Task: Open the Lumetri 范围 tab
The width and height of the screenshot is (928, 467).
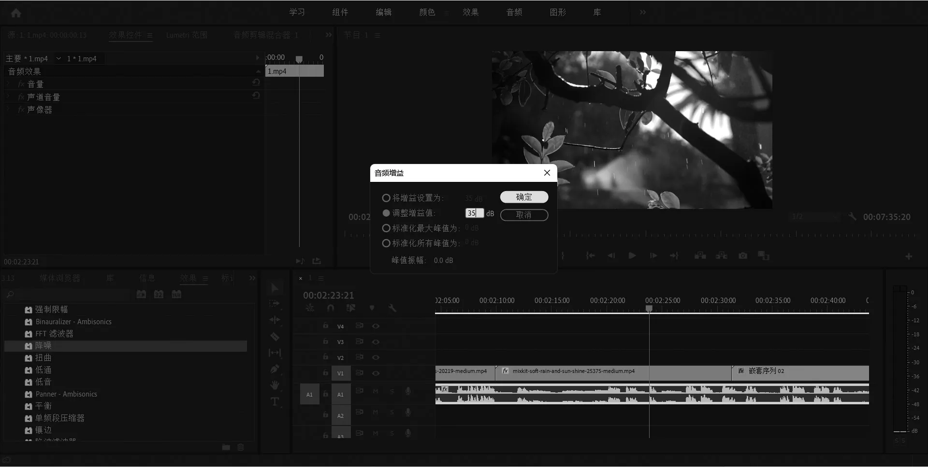Action: [x=187, y=35]
